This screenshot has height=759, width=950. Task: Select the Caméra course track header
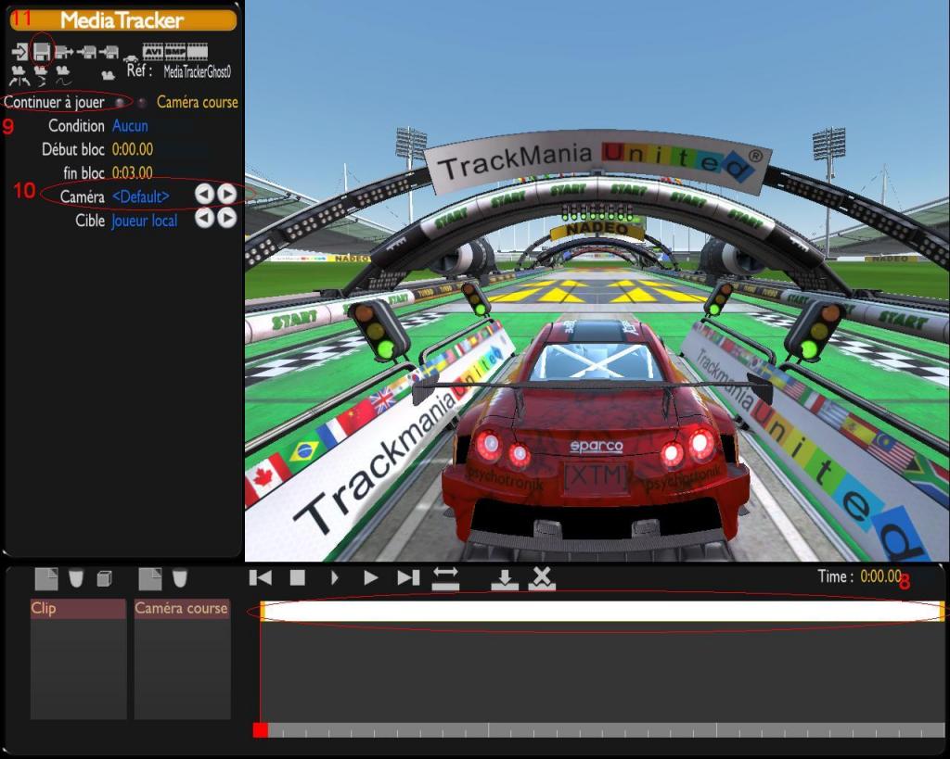[x=182, y=608]
